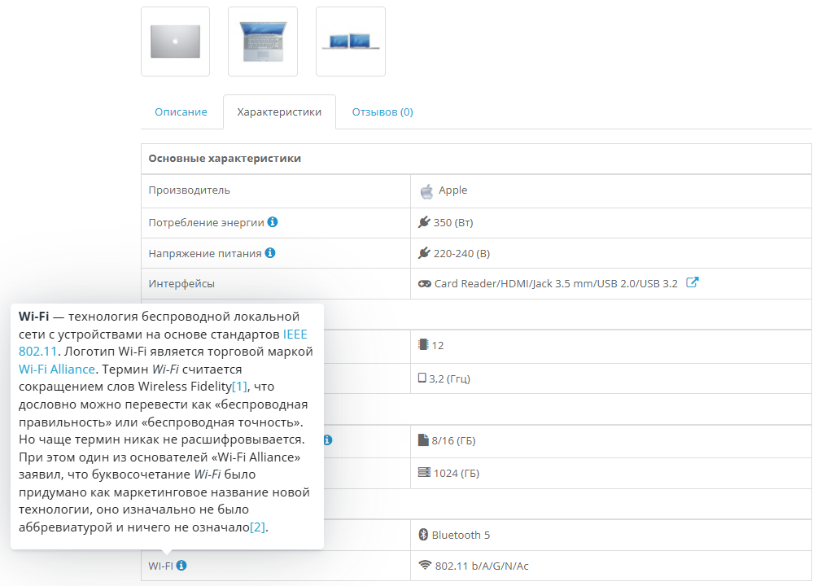
Task: Select the two-laptops side-by-side thumbnail
Action: click(351, 42)
